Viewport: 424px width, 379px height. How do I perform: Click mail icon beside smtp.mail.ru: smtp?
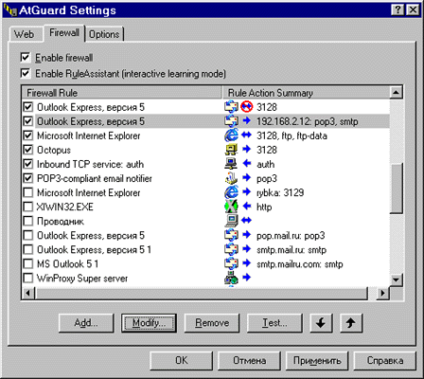pos(231,249)
